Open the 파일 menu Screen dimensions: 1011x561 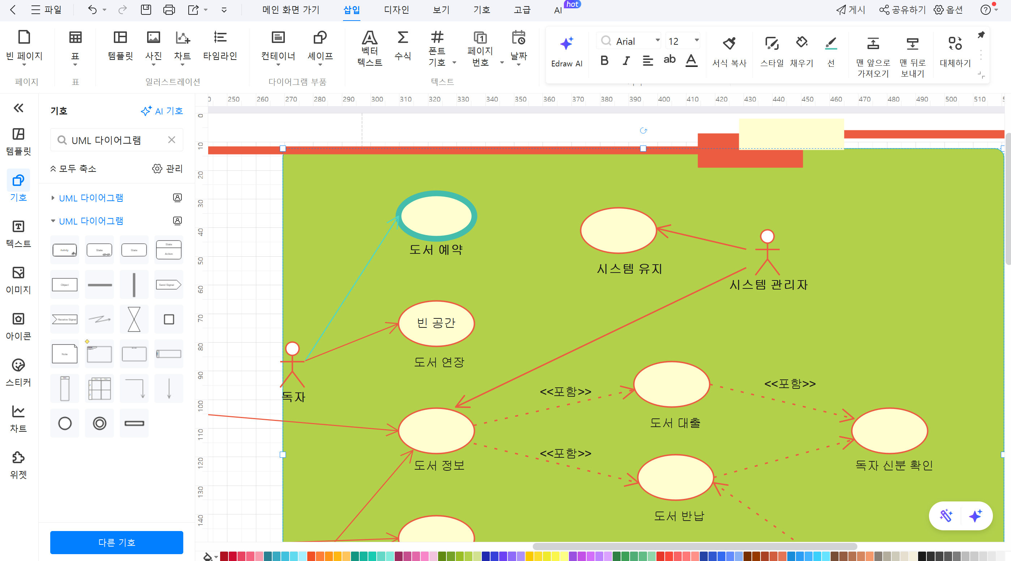coord(46,10)
